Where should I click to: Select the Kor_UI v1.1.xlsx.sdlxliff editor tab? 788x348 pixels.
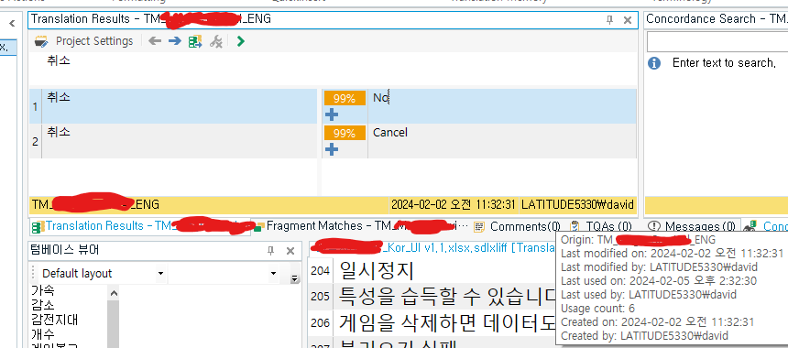point(432,247)
